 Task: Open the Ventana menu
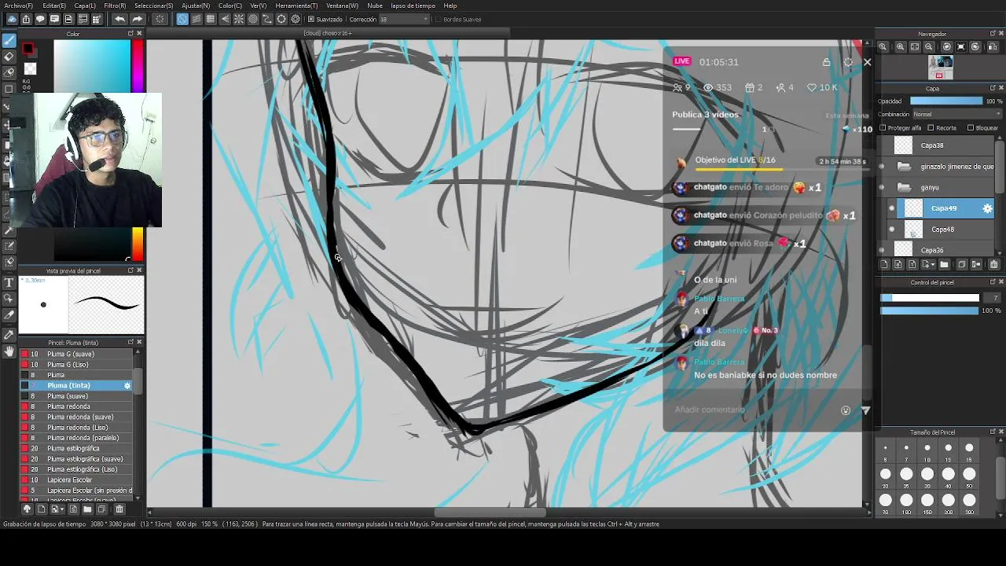(x=342, y=6)
